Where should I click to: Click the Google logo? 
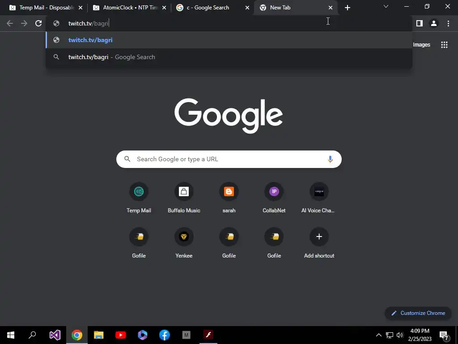tap(229, 116)
